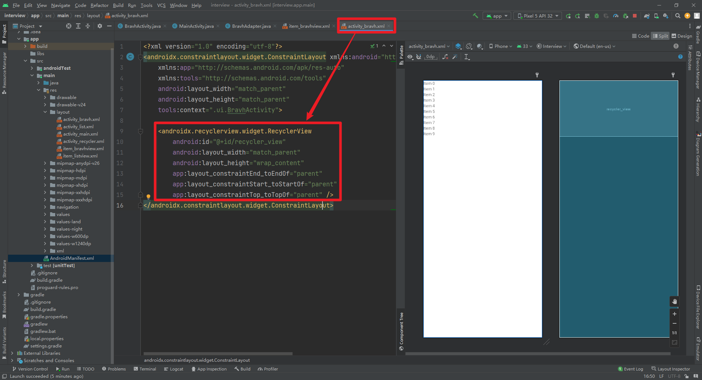This screenshot has height=380, width=702.
Task: Open Layout Inspector
Action: click(x=671, y=369)
